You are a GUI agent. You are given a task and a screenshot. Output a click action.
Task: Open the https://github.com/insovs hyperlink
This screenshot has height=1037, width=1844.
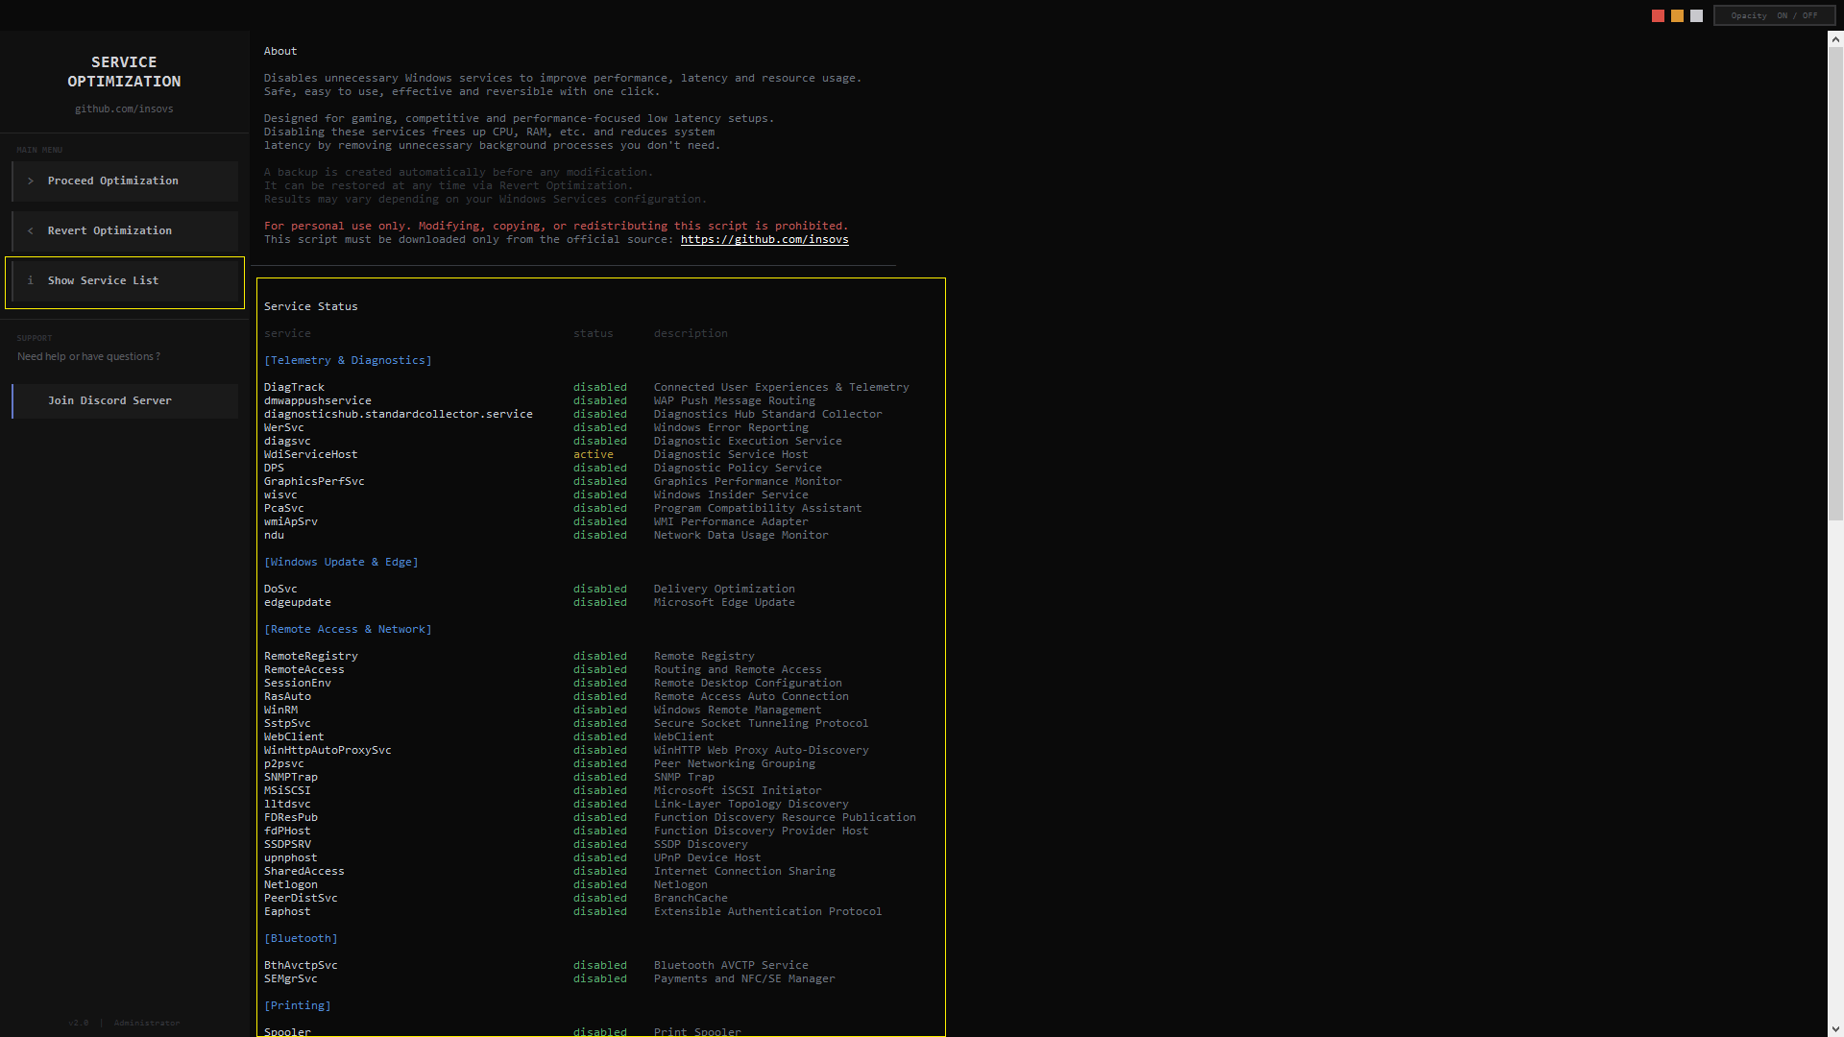(764, 240)
